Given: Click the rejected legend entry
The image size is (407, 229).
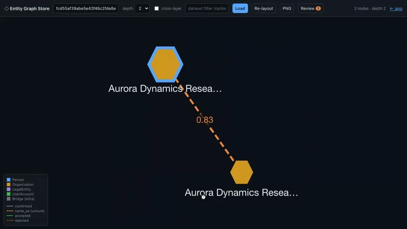Looking at the screenshot, I should pyautogui.click(x=17, y=220).
